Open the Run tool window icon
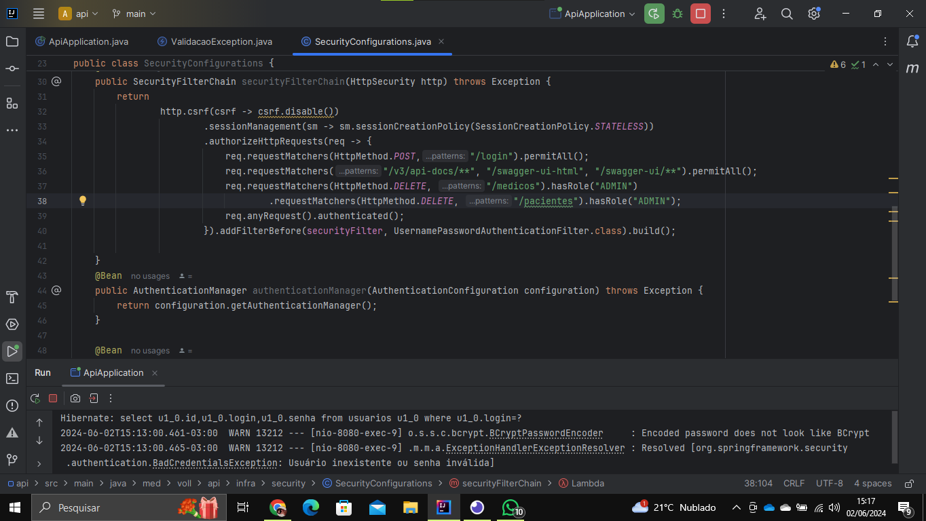Screen dimensions: 926x521 tap(12, 351)
